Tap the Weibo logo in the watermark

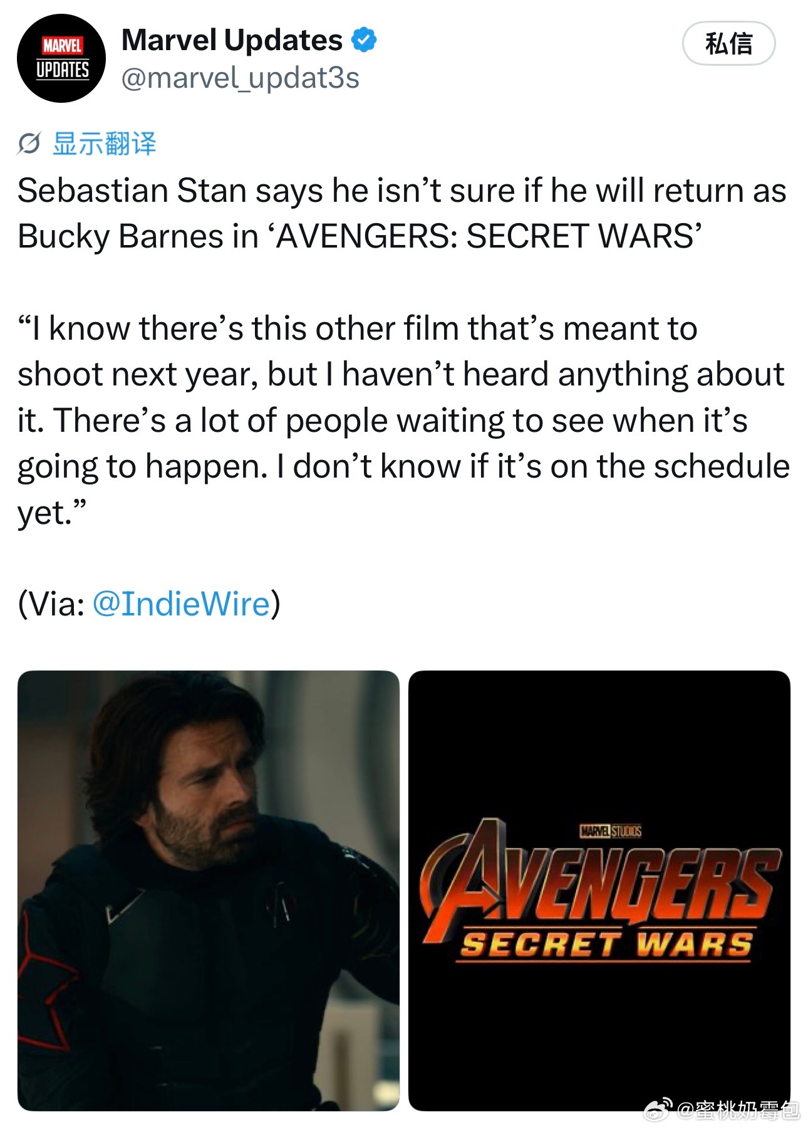point(659,1109)
